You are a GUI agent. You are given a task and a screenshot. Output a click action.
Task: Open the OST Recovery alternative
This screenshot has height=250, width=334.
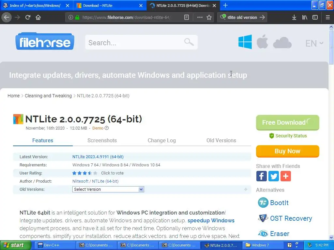285,218
